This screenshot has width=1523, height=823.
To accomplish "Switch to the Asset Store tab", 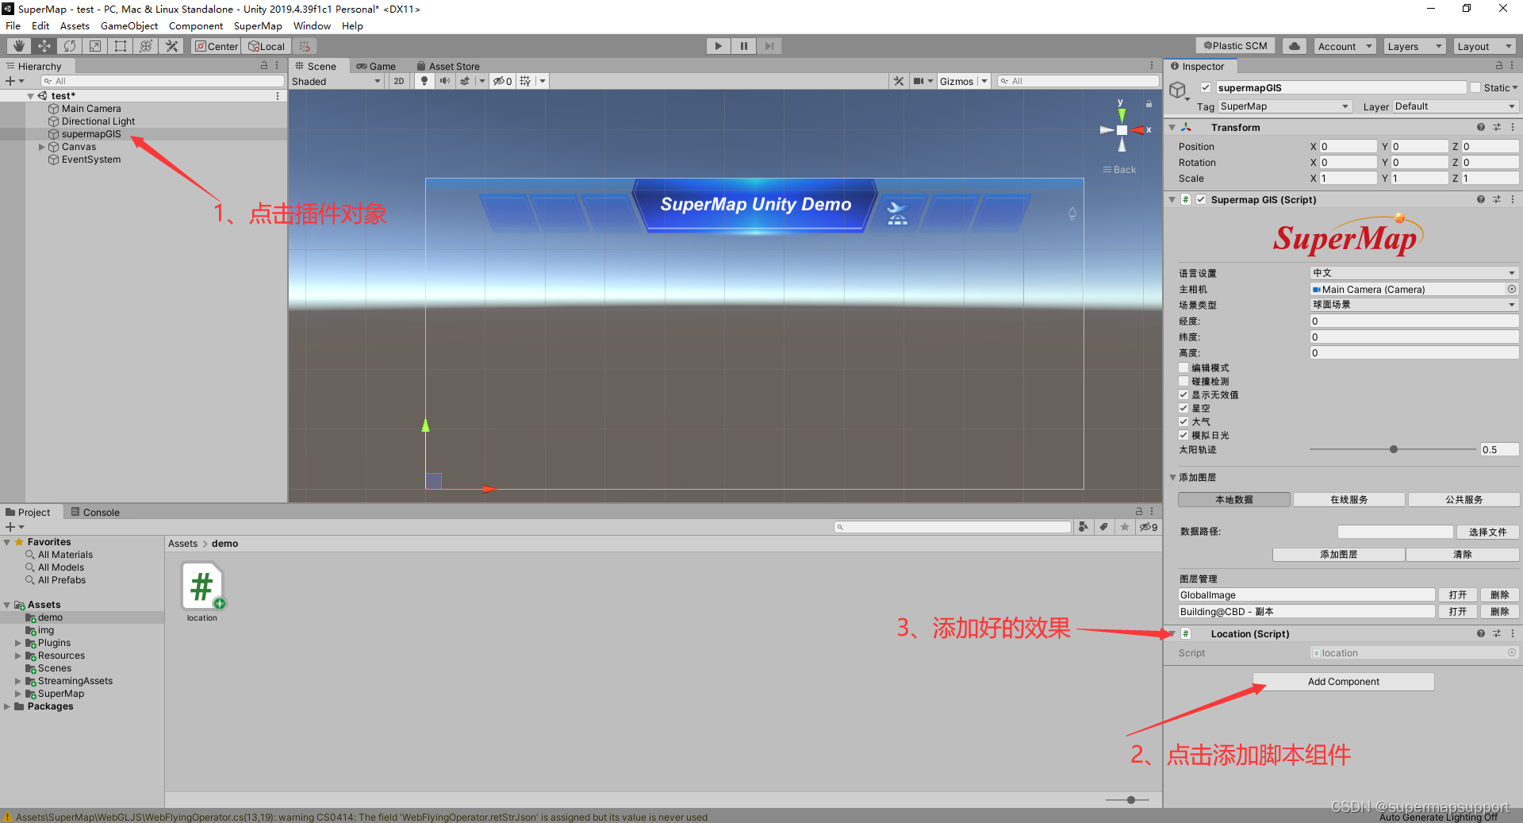I will pyautogui.click(x=447, y=67).
